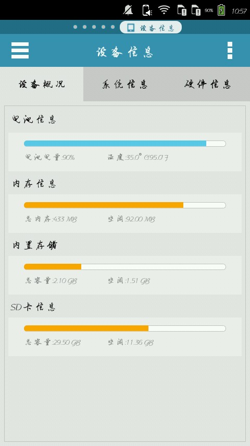Switch to the 系统信息 tab
250x446 pixels.
pyautogui.click(x=125, y=84)
